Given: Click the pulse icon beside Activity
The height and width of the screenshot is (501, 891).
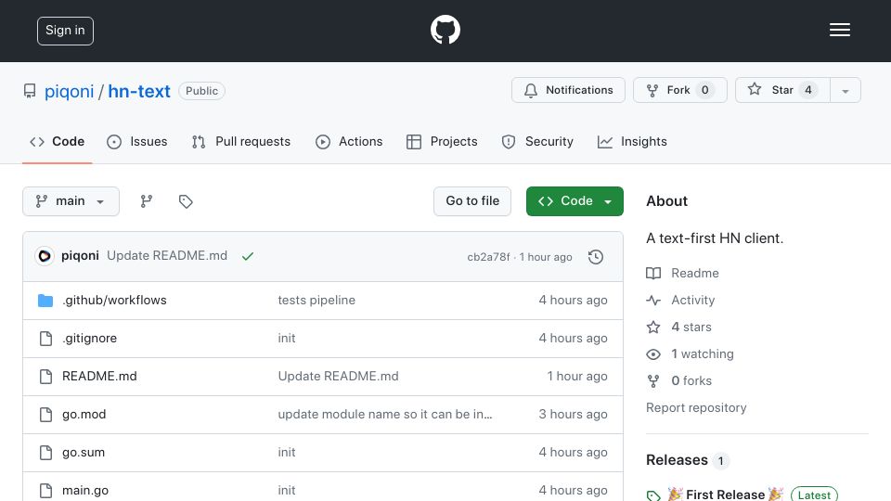Looking at the screenshot, I should pyautogui.click(x=653, y=300).
